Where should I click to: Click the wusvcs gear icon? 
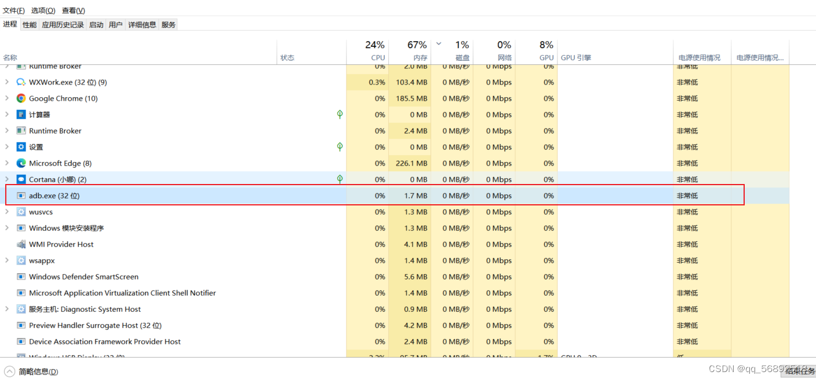point(21,212)
